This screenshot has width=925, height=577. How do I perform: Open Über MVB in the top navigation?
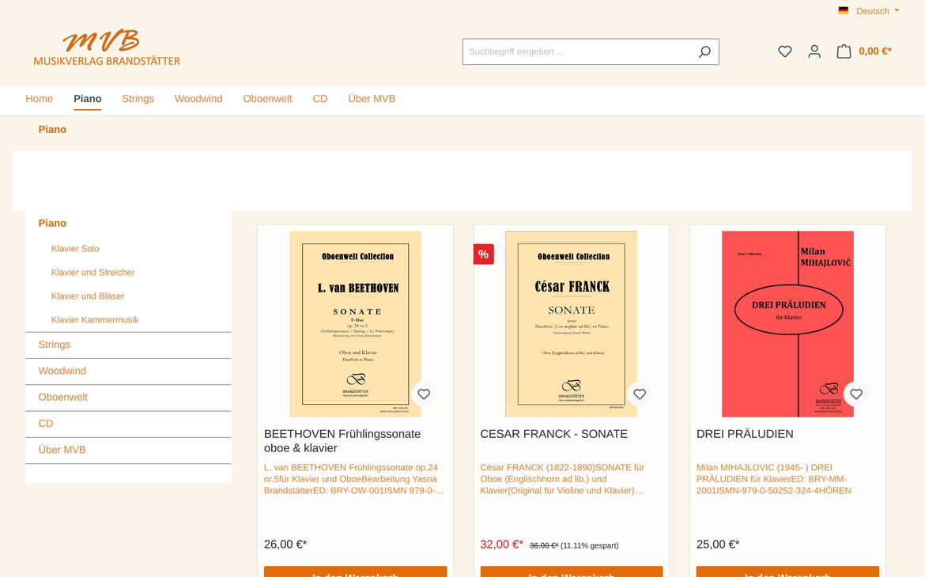[x=372, y=99]
